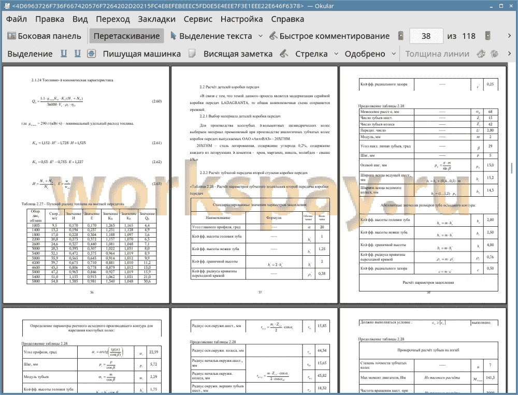Click the freehand line pen icon
Viewport: 518px width, 395px height.
(x=284, y=53)
